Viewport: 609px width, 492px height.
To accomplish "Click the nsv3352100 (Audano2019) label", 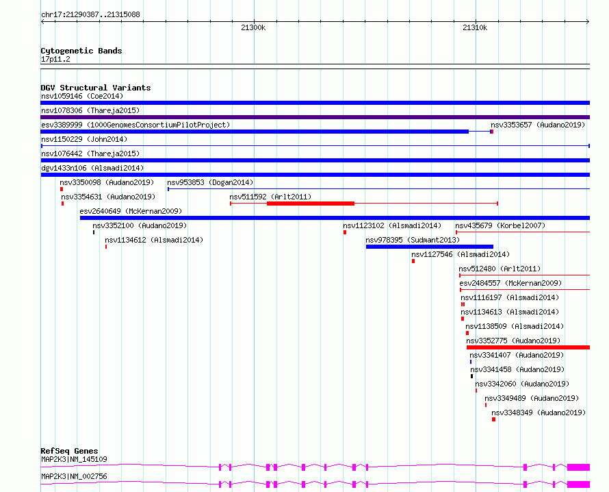I will point(140,225).
